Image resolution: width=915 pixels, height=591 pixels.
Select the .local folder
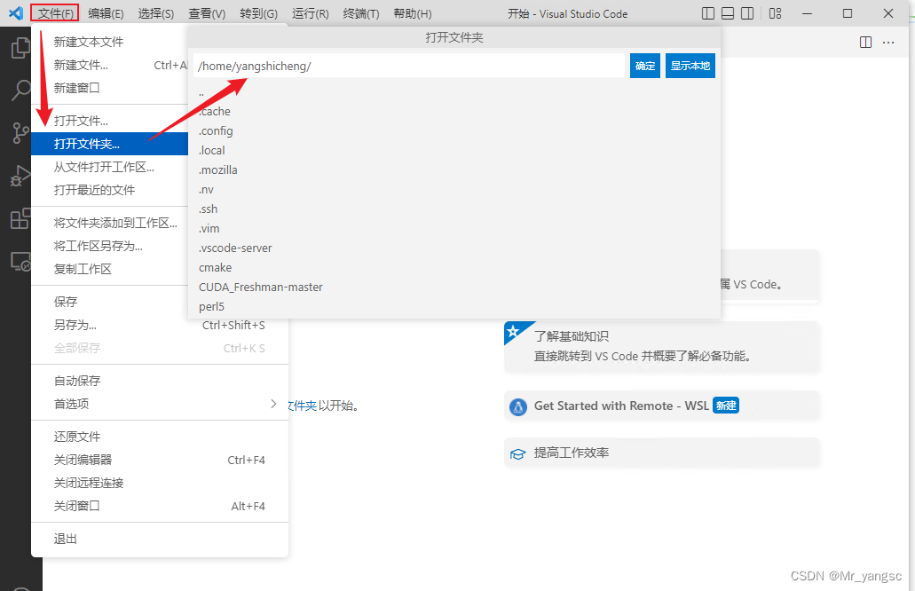(454, 151)
